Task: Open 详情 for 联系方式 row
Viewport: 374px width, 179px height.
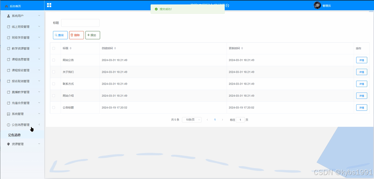Action: click(x=362, y=84)
